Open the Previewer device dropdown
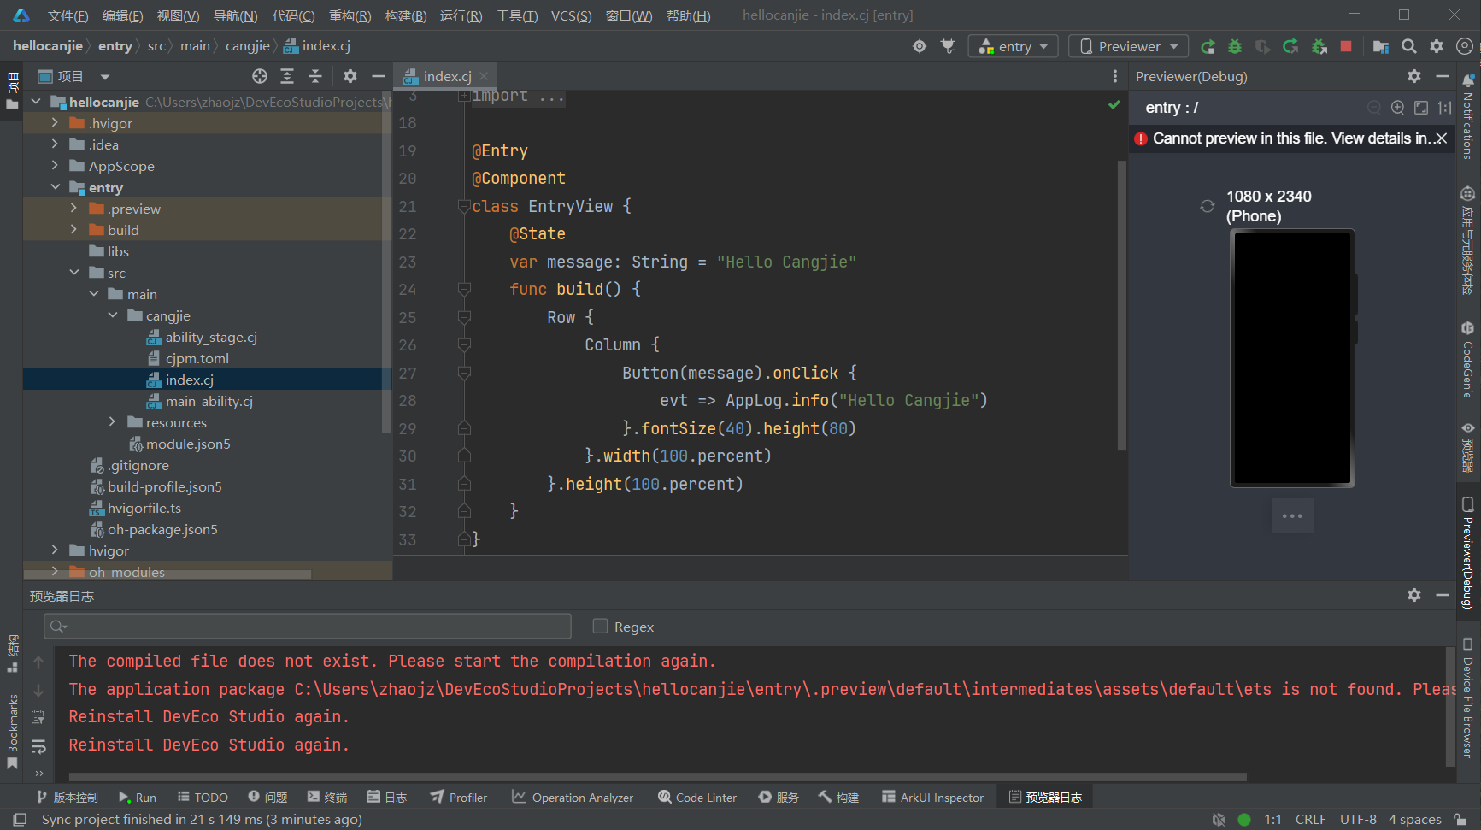The height and width of the screenshot is (830, 1481). coord(1129,46)
